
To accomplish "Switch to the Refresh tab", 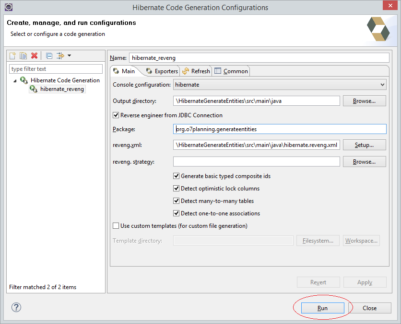I will (x=196, y=71).
